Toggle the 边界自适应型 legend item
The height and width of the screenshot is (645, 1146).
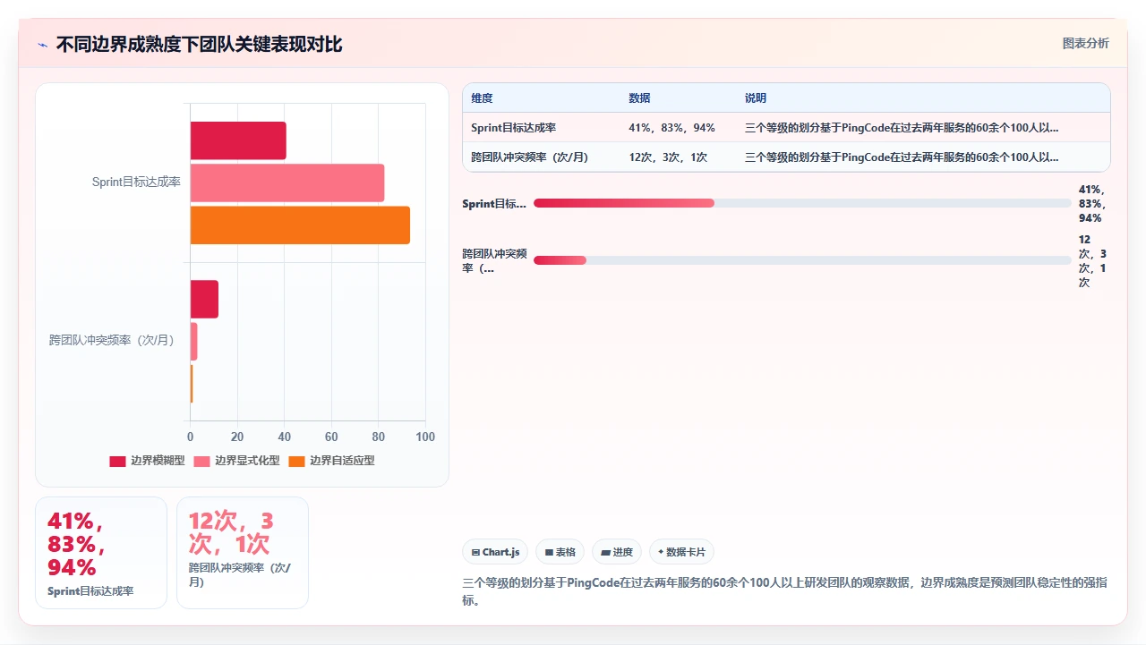click(x=331, y=461)
